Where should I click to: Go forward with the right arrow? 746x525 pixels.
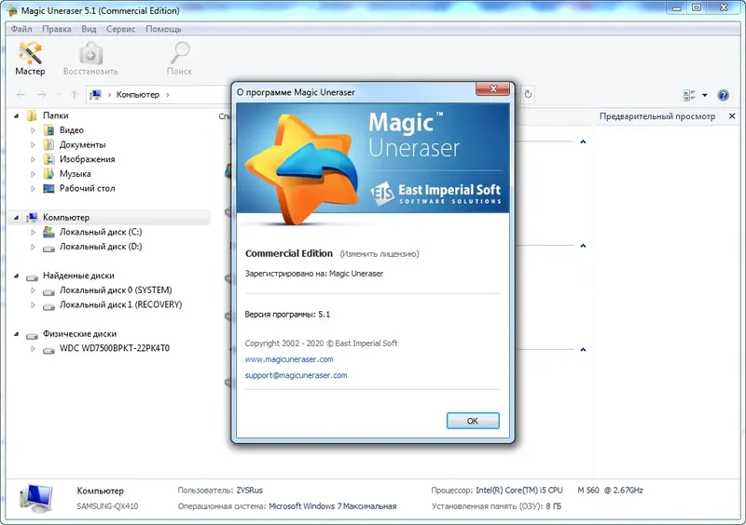(42, 95)
